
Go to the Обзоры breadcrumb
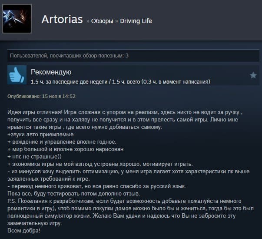tap(102, 21)
